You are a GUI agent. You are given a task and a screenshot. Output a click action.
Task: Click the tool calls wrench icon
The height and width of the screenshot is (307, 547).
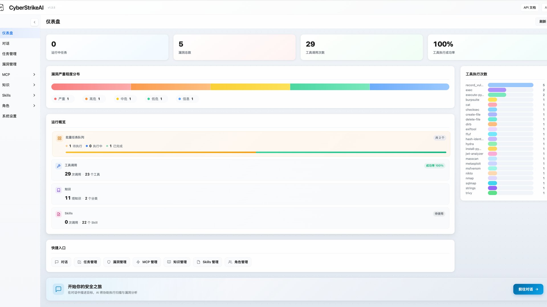pos(59,166)
